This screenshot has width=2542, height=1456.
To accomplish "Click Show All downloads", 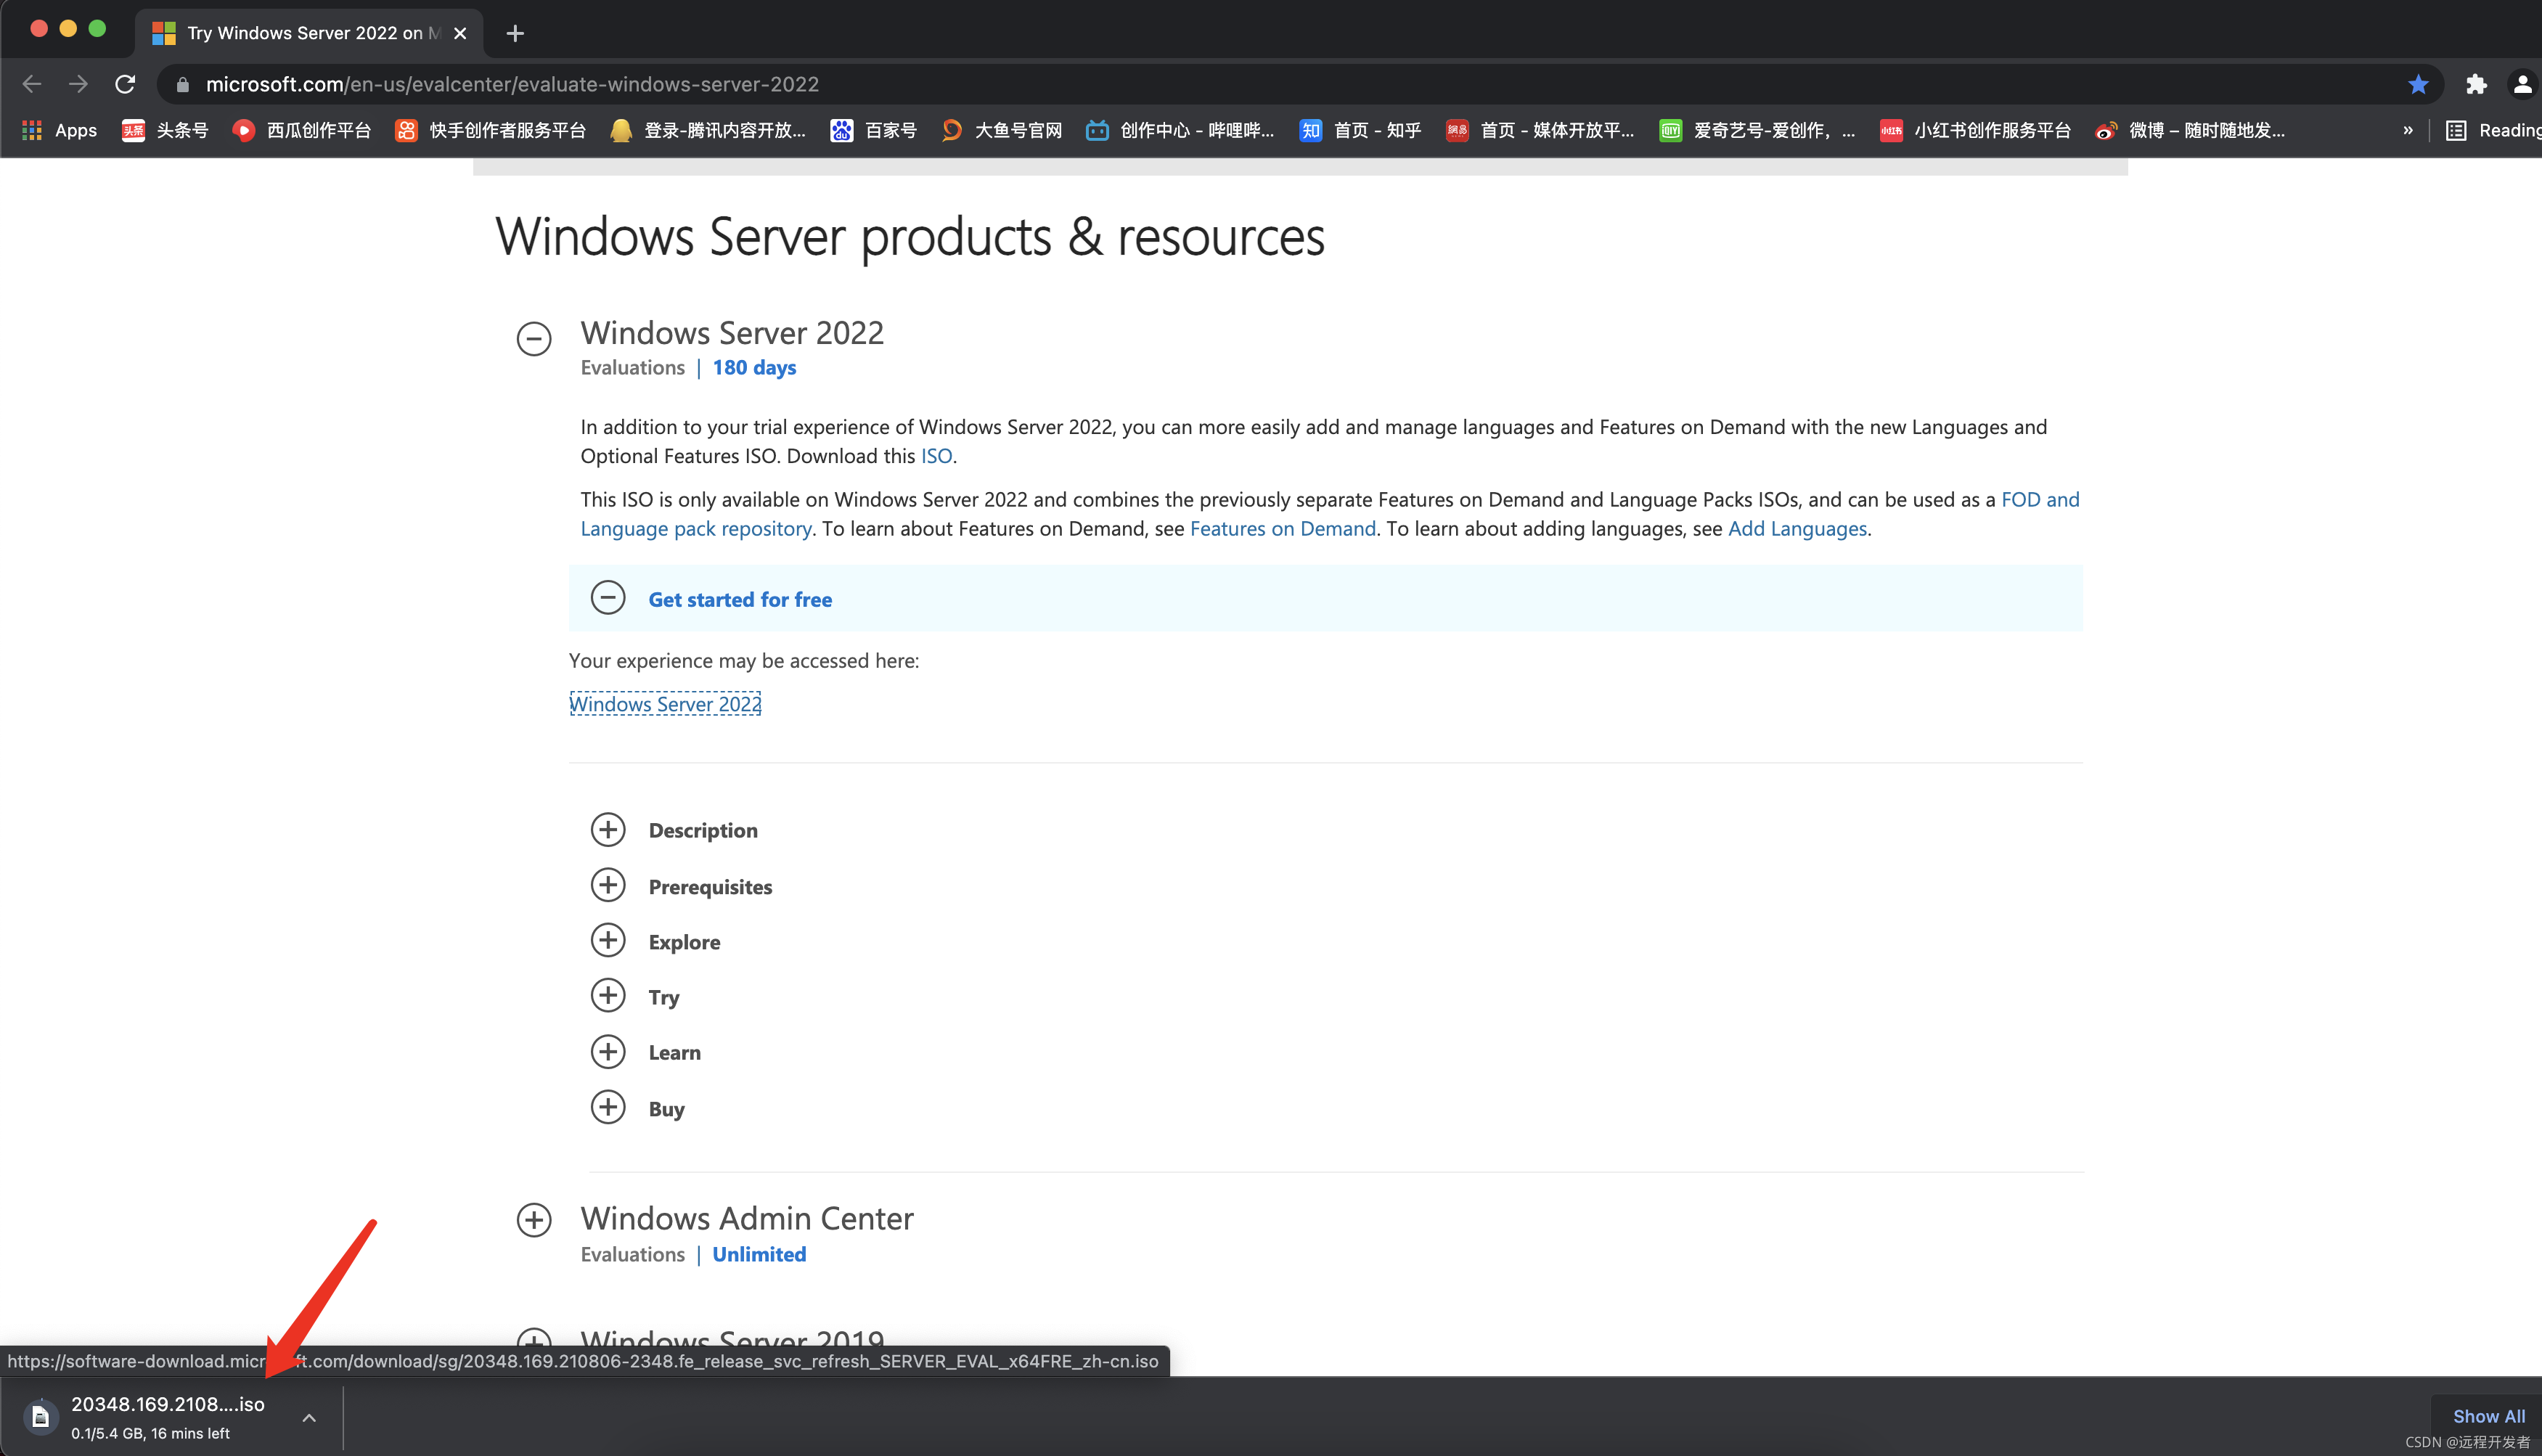I will [2488, 1416].
